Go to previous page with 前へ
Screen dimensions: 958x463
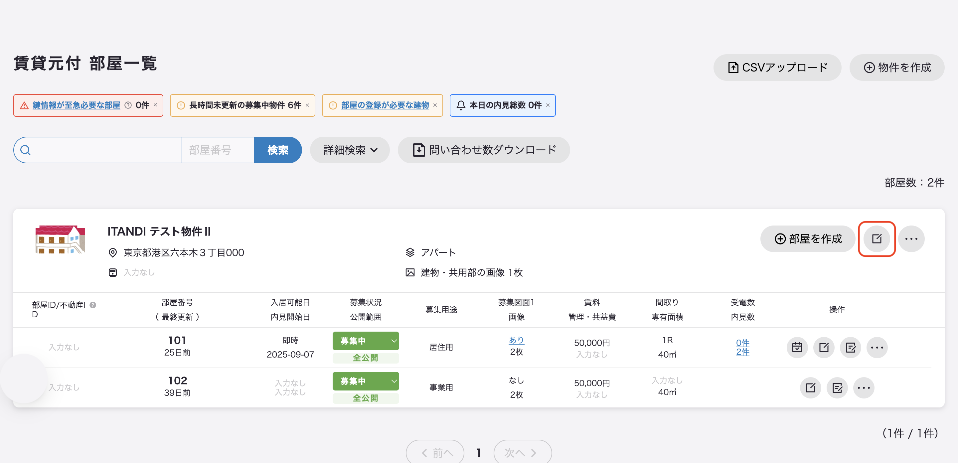coord(435,452)
